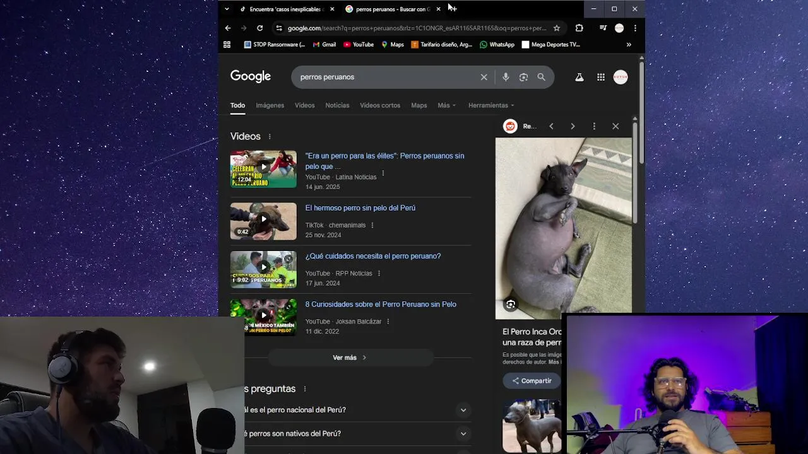Open the Google apps grid
The height and width of the screenshot is (454, 808).
click(x=601, y=77)
